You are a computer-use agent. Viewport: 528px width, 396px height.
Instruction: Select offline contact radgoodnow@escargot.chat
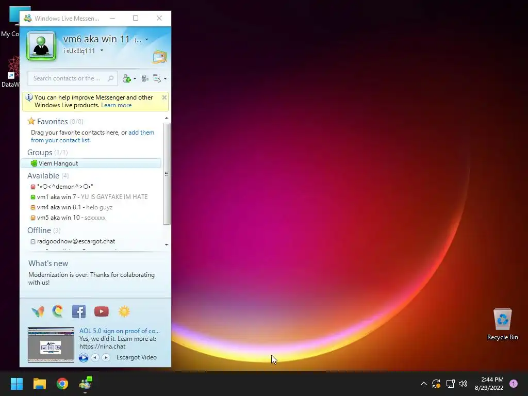(x=76, y=241)
